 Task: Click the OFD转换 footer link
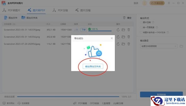[x=94, y=103]
